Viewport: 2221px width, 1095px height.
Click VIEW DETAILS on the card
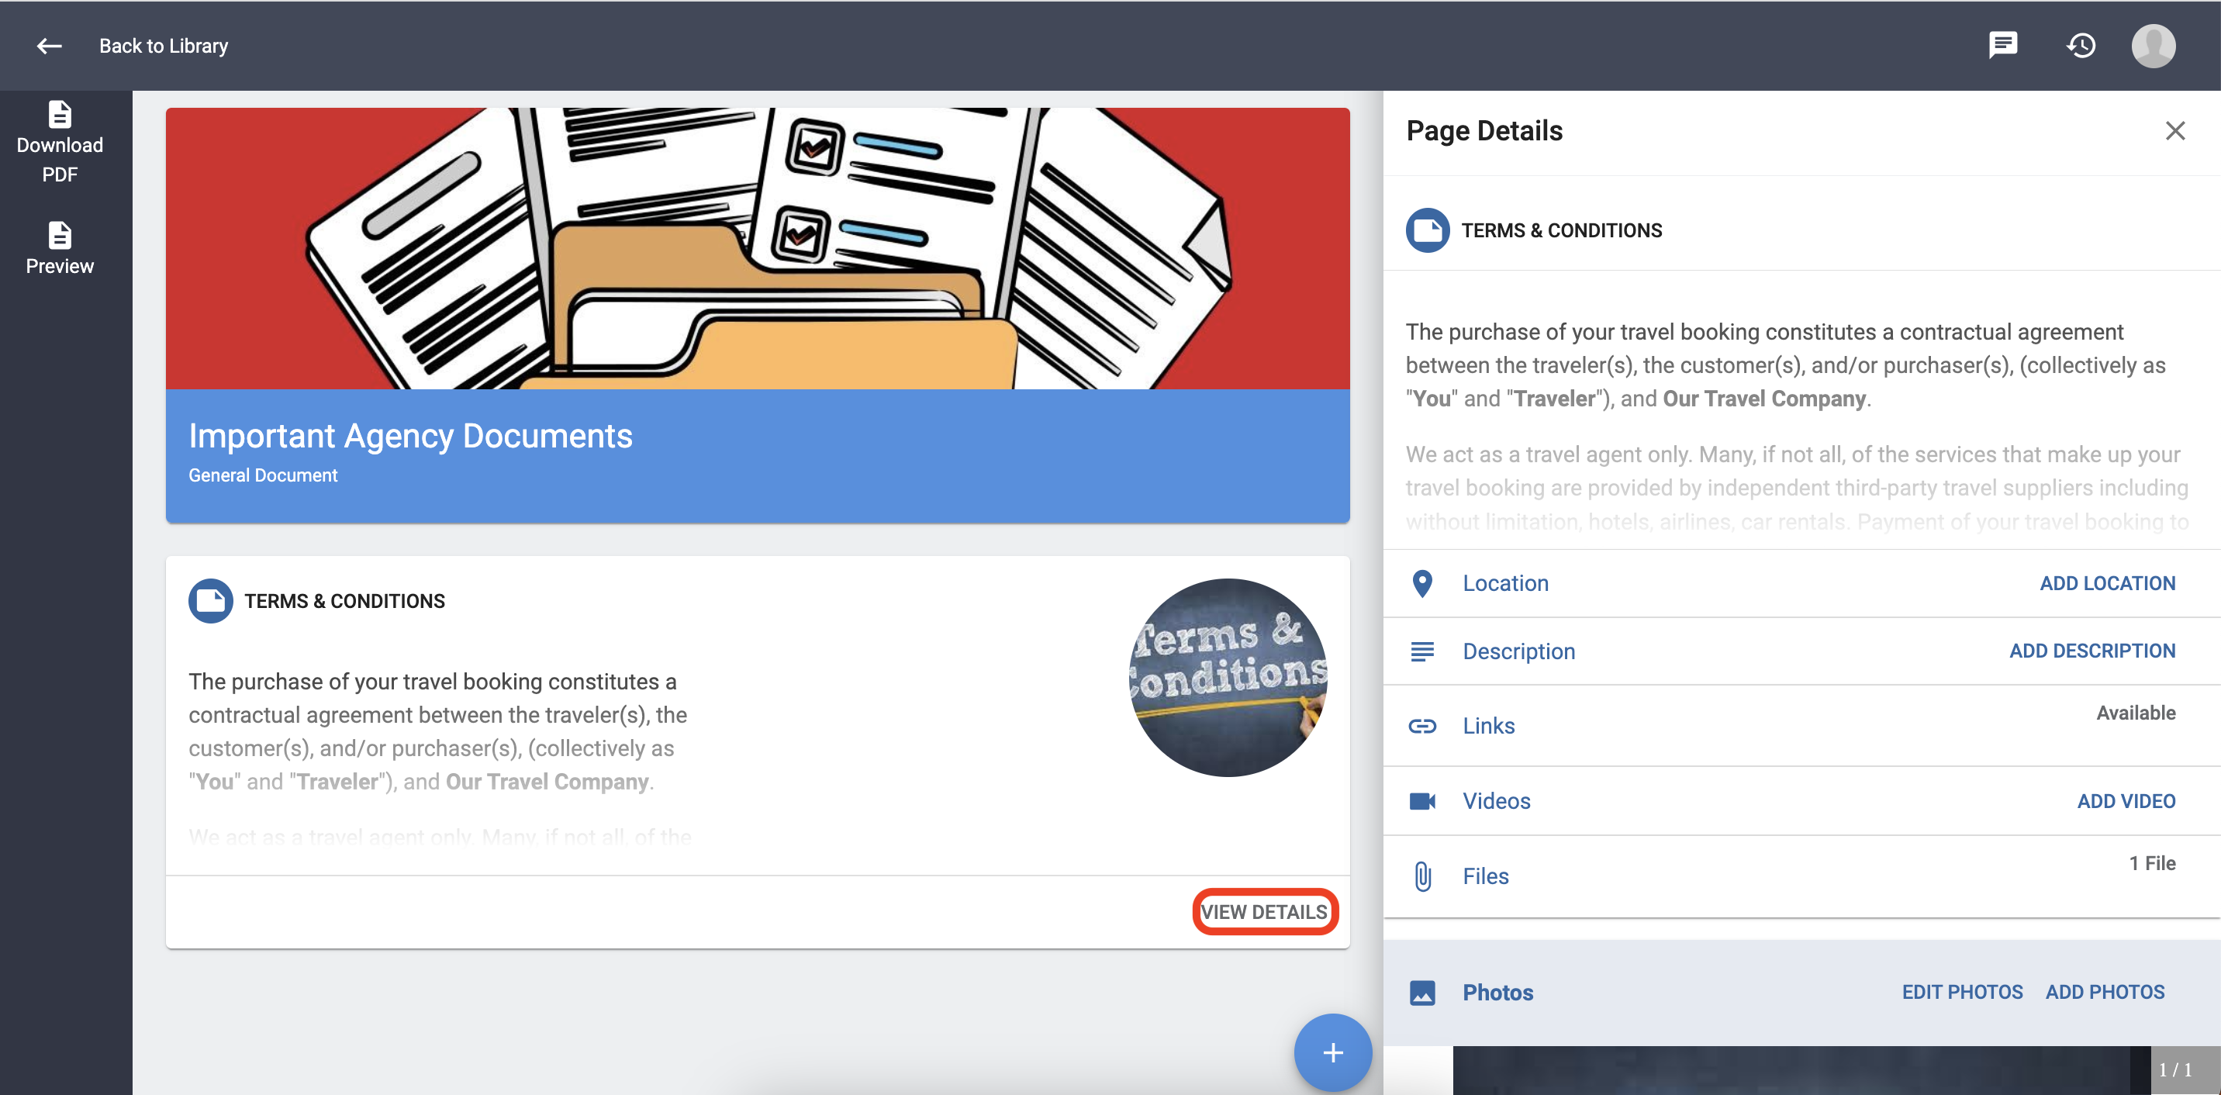pos(1264,911)
